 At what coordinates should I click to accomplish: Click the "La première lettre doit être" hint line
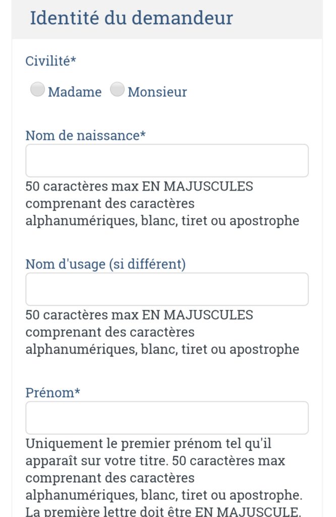point(163,512)
